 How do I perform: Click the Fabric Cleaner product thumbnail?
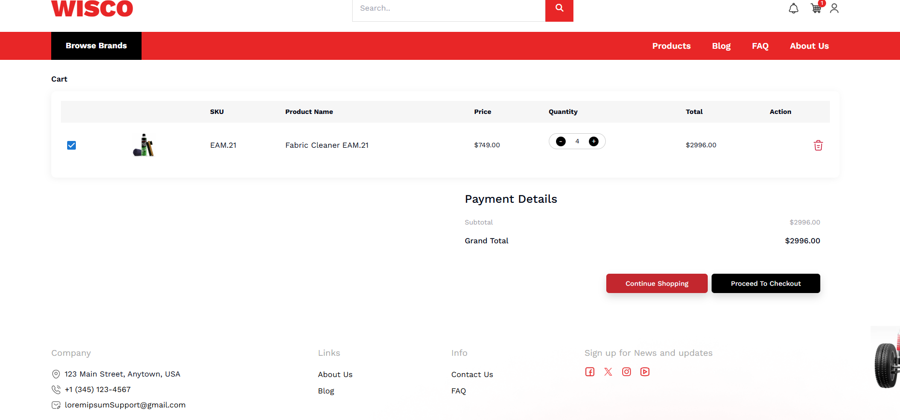coord(143,145)
